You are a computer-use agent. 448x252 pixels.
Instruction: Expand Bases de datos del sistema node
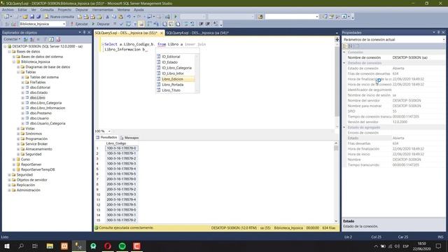coord(14,57)
